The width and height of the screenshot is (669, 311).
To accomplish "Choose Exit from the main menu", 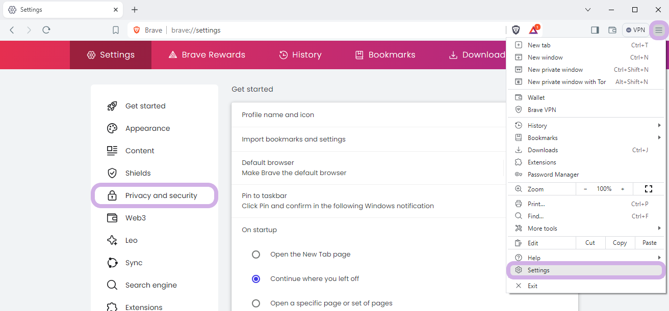I will coord(586,286).
